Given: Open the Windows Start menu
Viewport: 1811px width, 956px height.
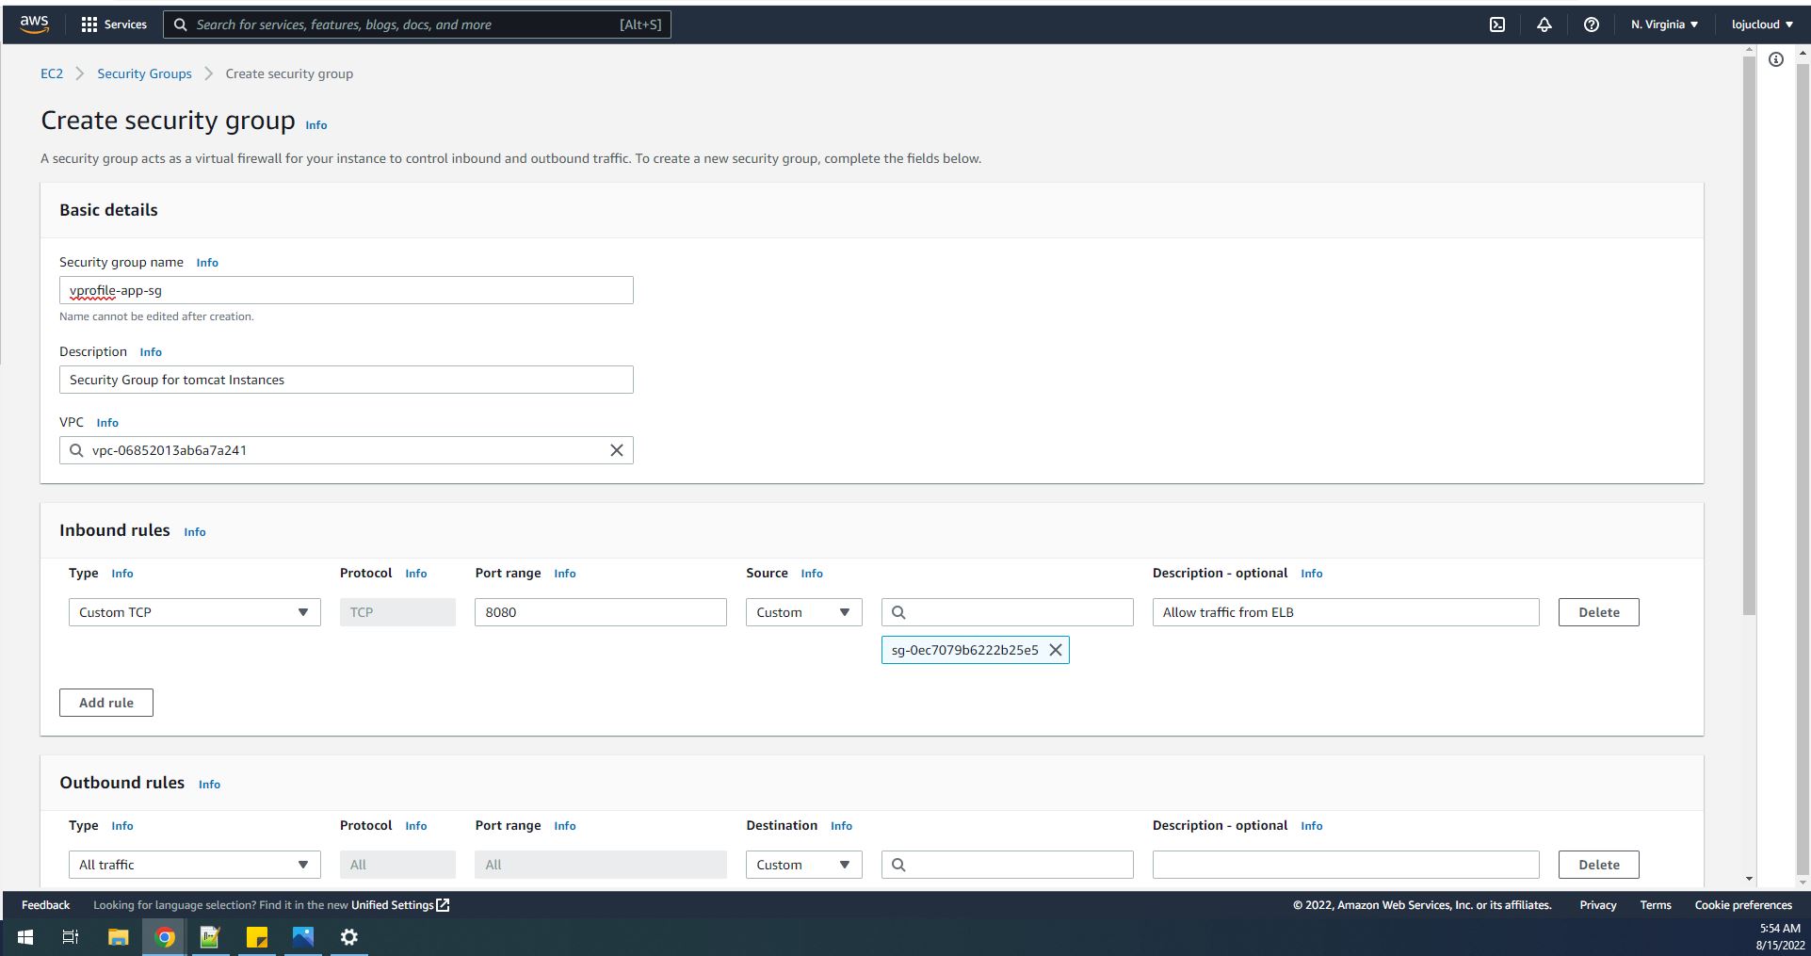Looking at the screenshot, I should tap(23, 936).
